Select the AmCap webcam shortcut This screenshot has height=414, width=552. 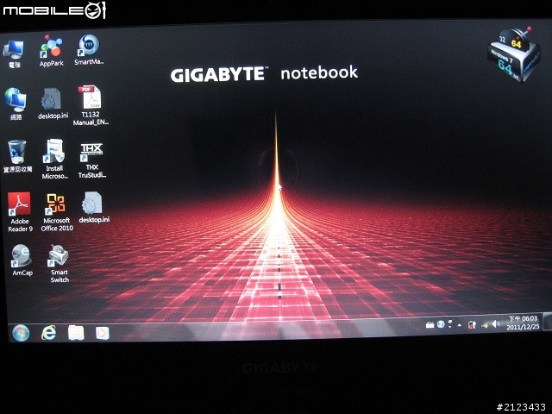22,260
